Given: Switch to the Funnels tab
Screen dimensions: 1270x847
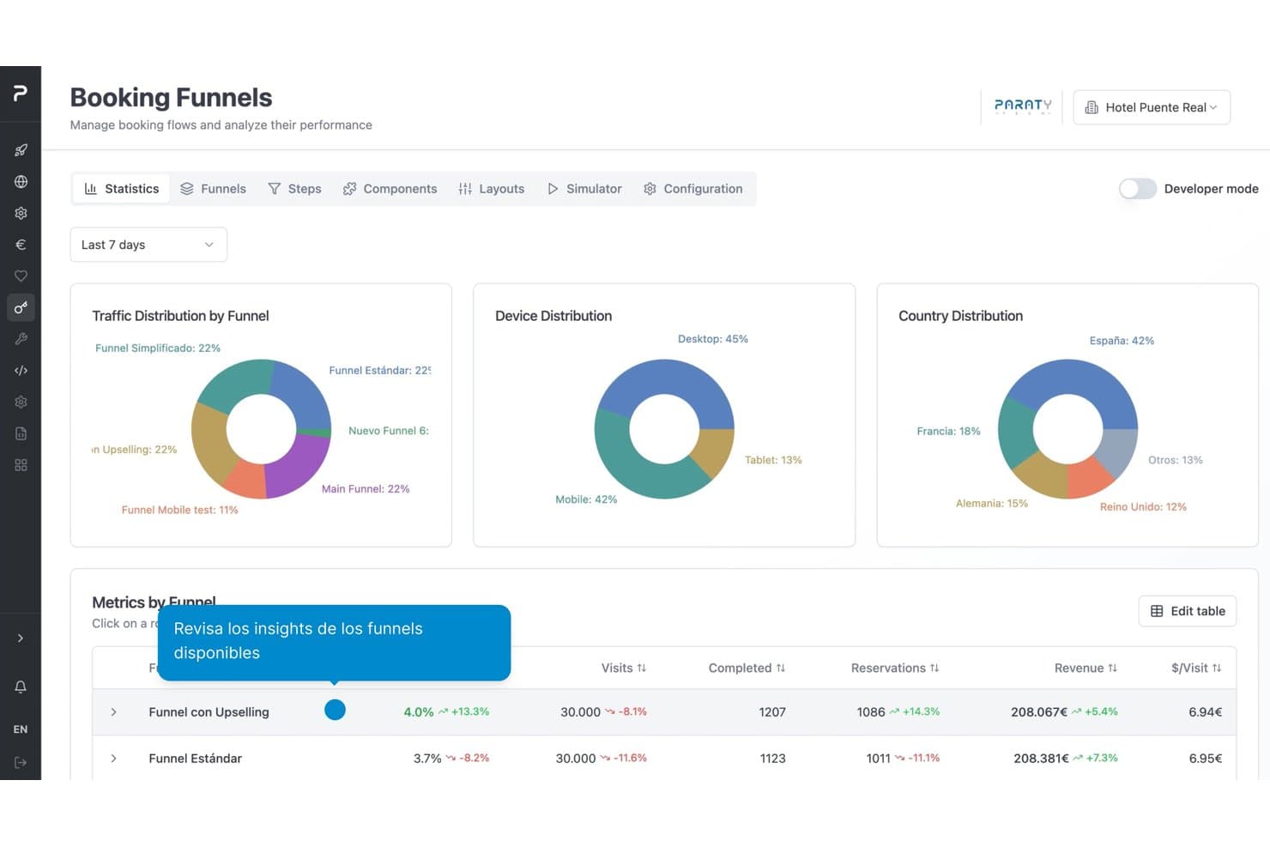Looking at the screenshot, I should pyautogui.click(x=213, y=189).
